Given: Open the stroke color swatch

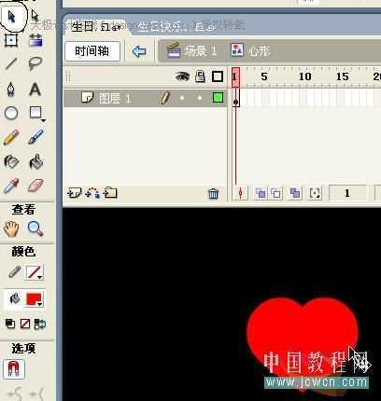Looking at the screenshot, I should pos(35,272).
